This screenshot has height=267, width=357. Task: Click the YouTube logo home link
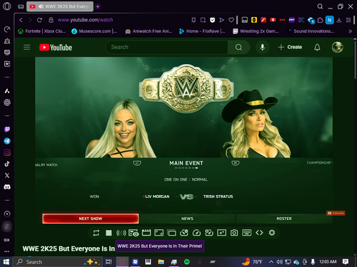click(x=56, y=47)
